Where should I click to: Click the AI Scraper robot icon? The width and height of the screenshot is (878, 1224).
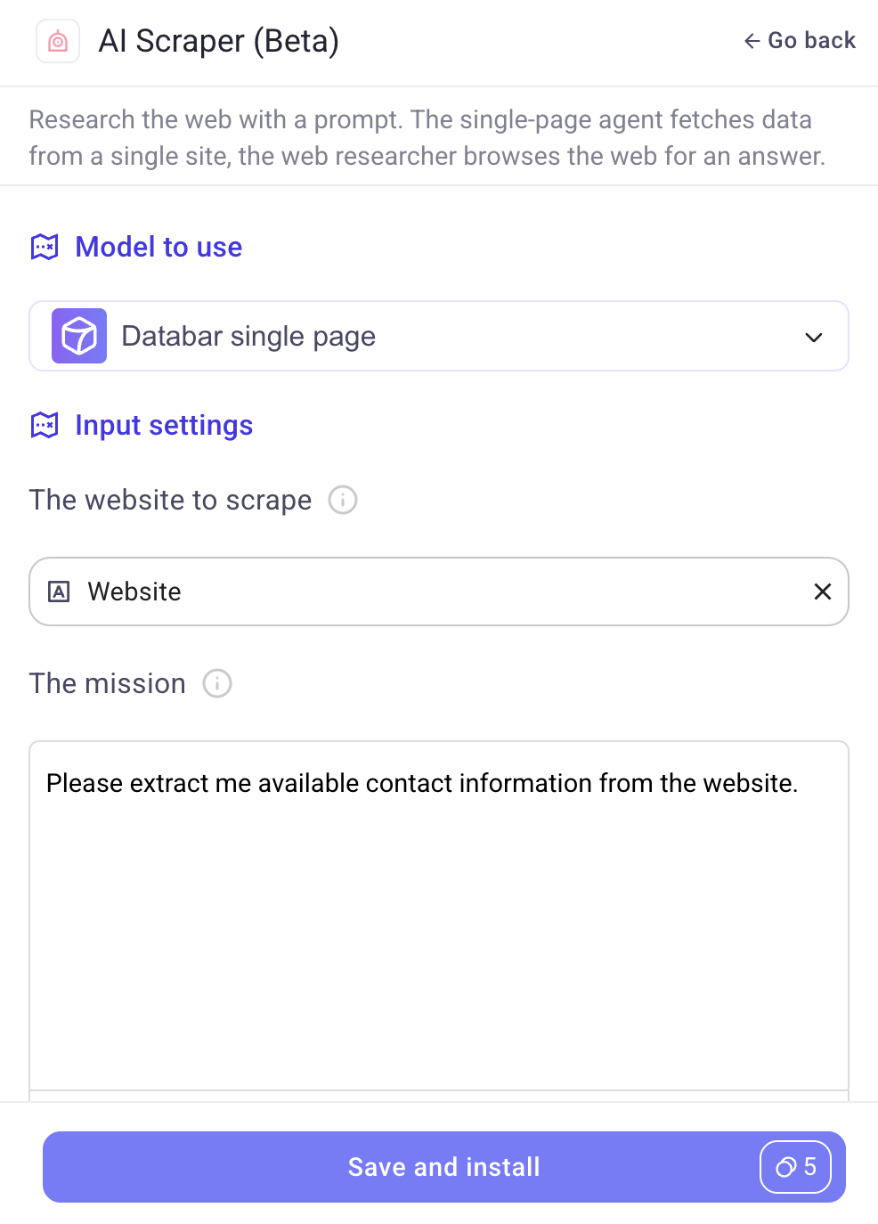58,41
